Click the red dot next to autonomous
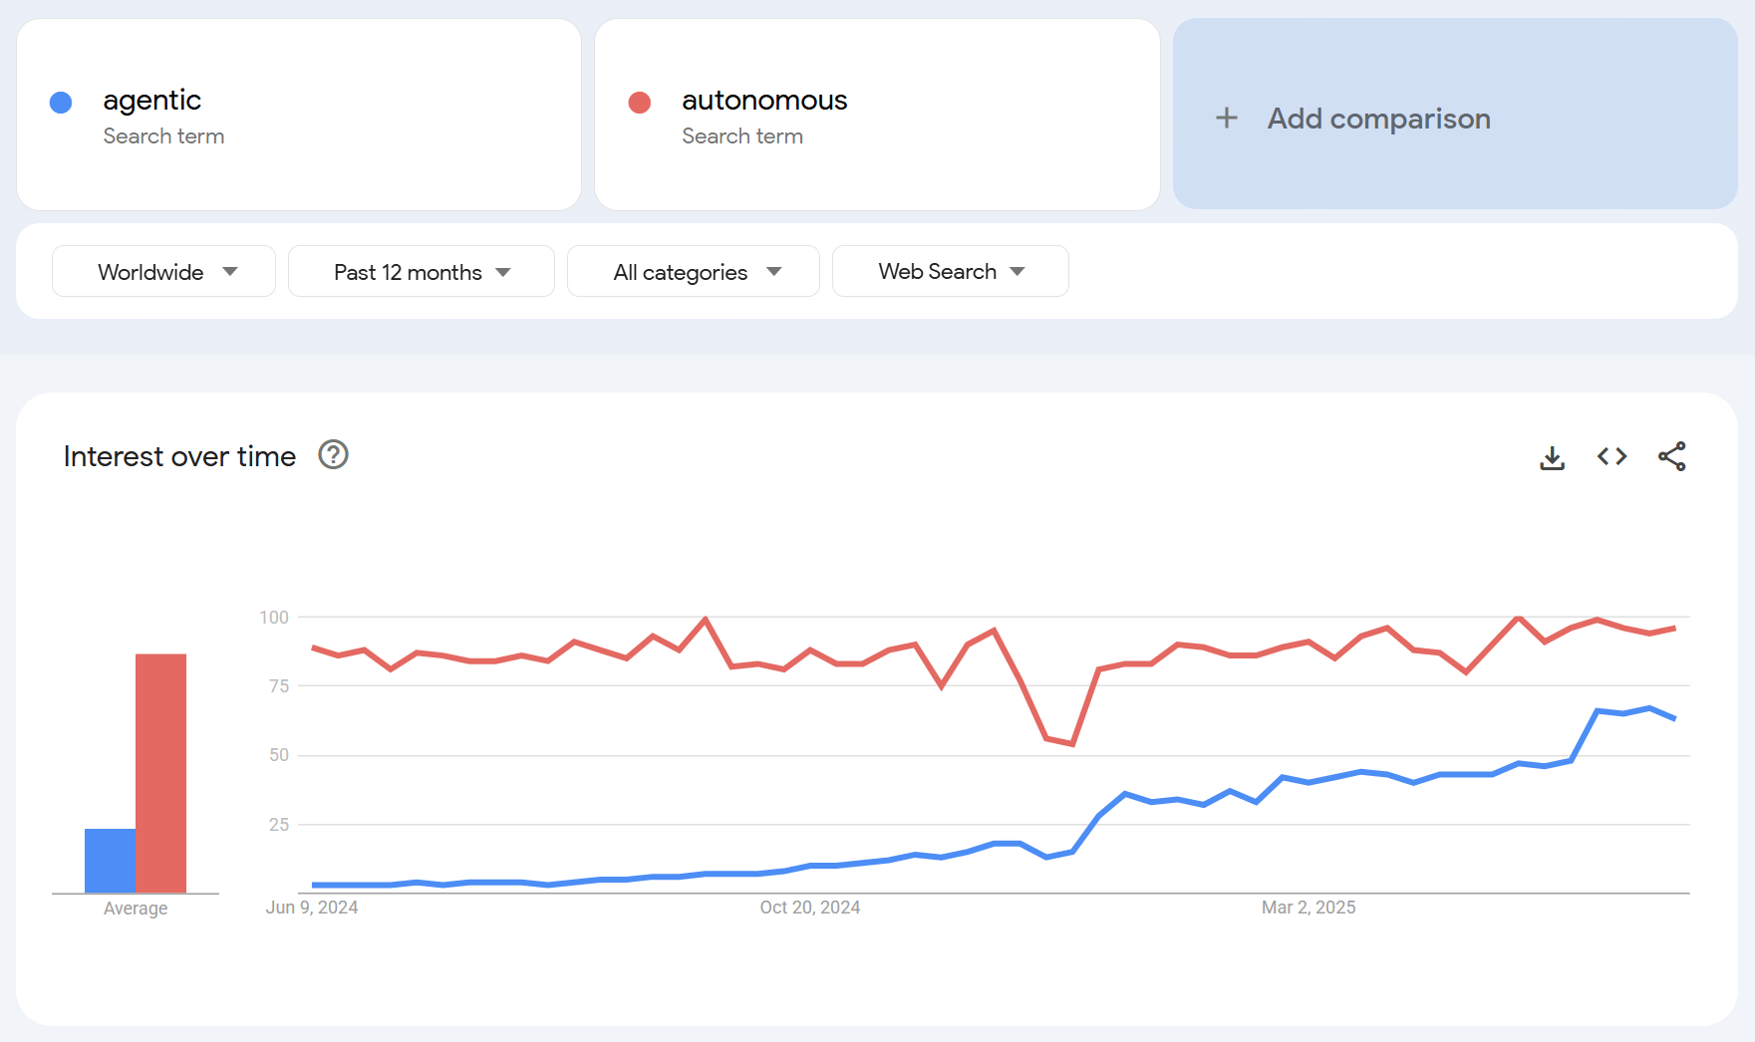The width and height of the screenshot is (1755, 1042). 640,103
